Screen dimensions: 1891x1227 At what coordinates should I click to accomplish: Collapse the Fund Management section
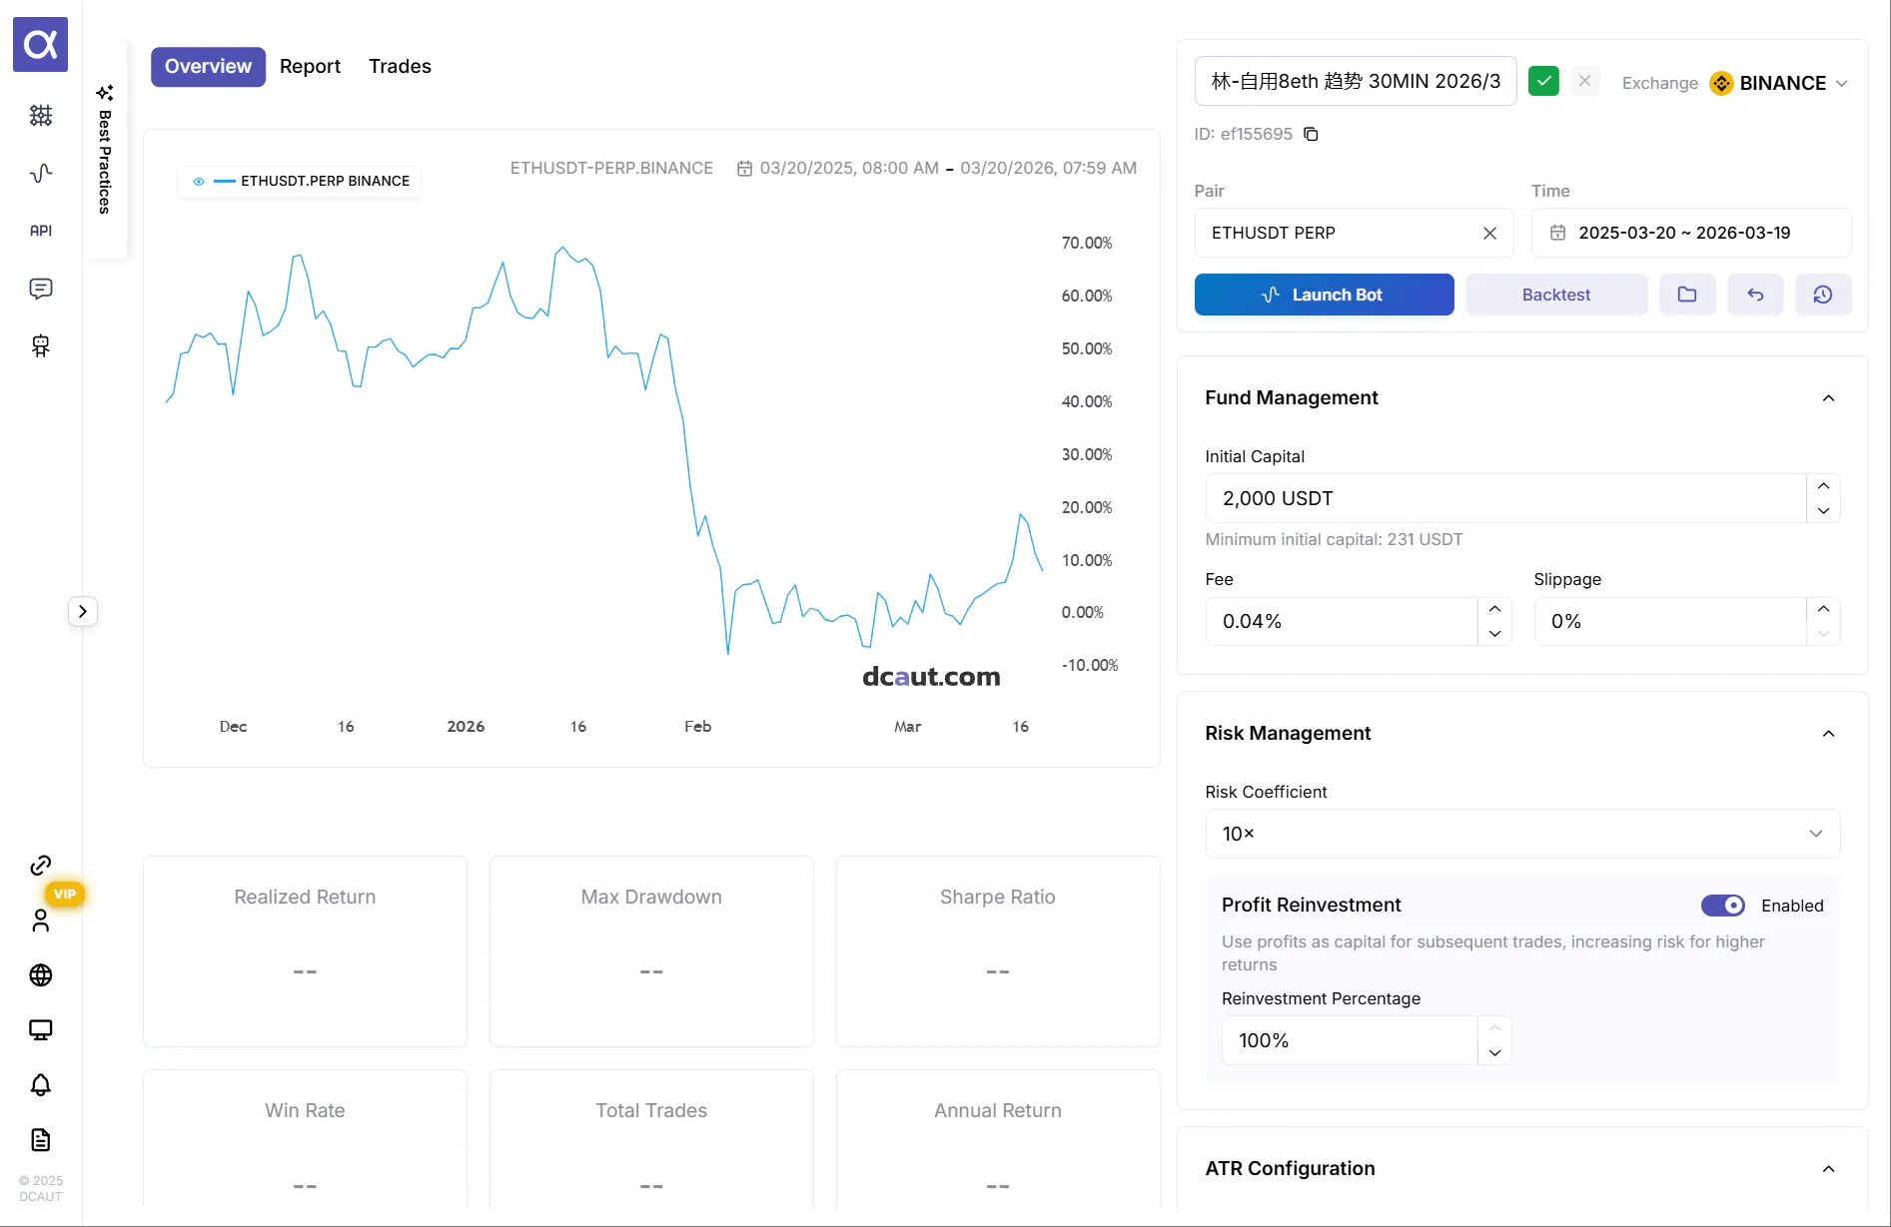coord(1828,398)
